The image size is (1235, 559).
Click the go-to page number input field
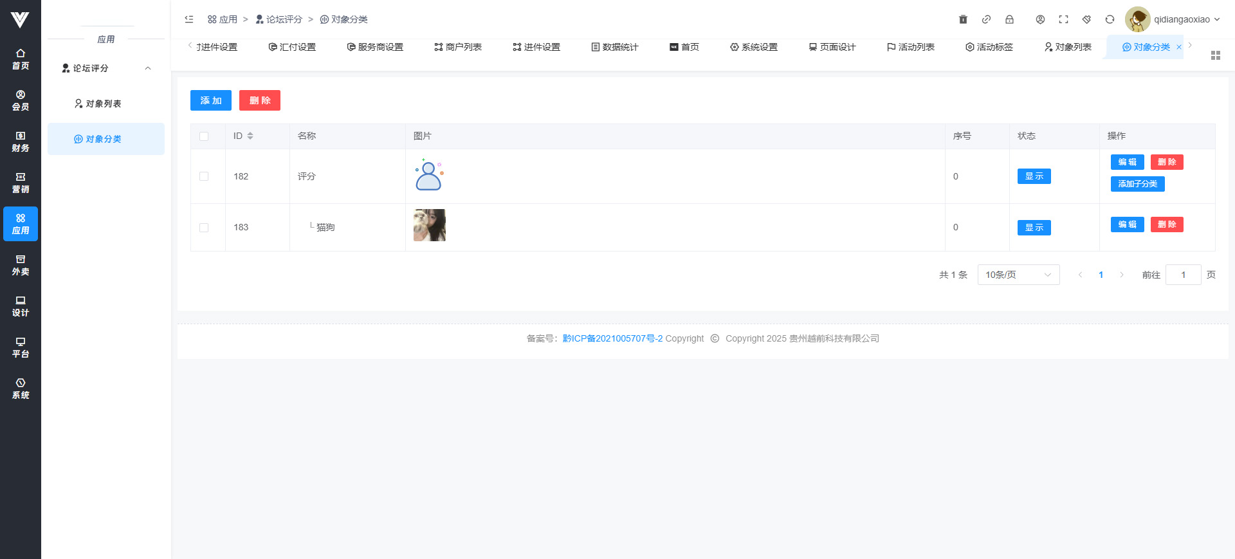(1182, 275)
